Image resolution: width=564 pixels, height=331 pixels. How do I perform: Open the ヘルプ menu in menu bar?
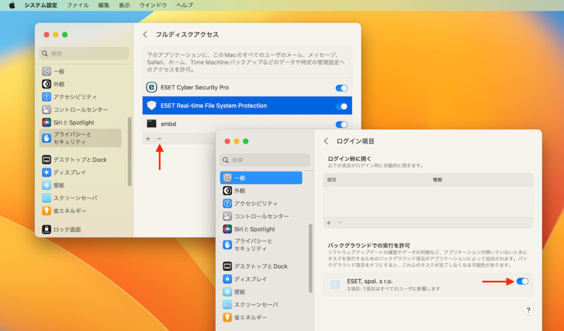(184, 5)
